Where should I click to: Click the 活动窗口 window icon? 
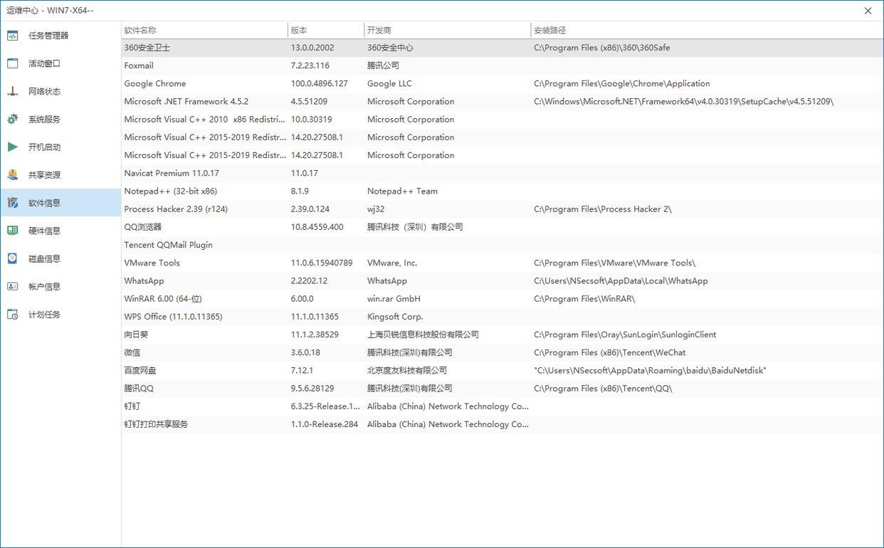[x=13, y=63]
